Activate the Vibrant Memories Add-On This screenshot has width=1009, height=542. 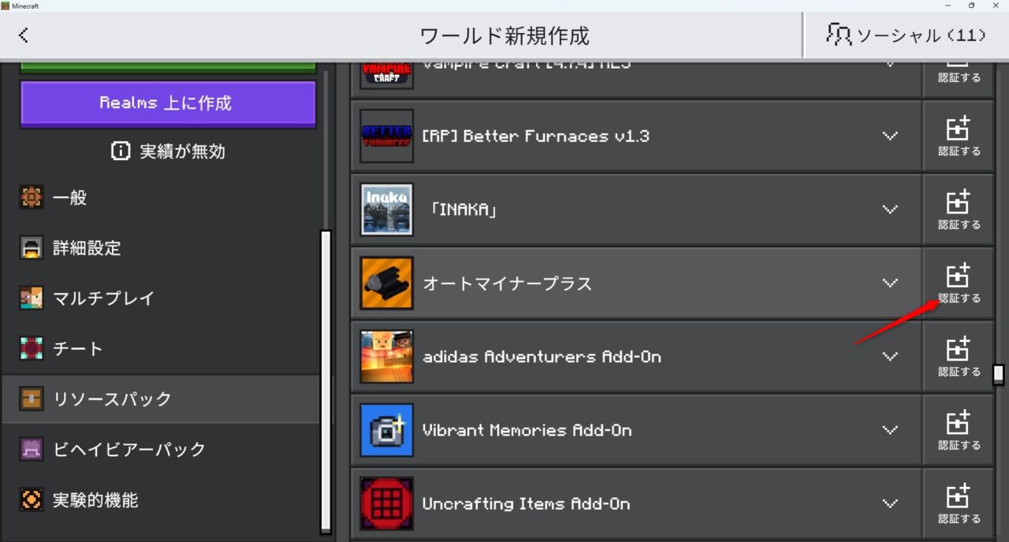pyautogui.click(x=959, y=430)
